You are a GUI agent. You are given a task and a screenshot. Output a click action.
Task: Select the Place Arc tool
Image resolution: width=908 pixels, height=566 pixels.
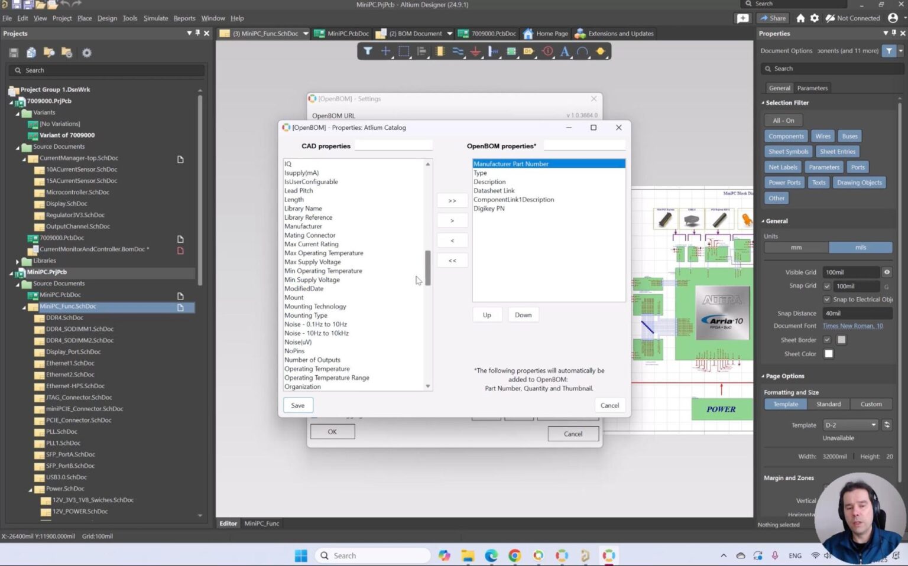click(x=582, y=51)
